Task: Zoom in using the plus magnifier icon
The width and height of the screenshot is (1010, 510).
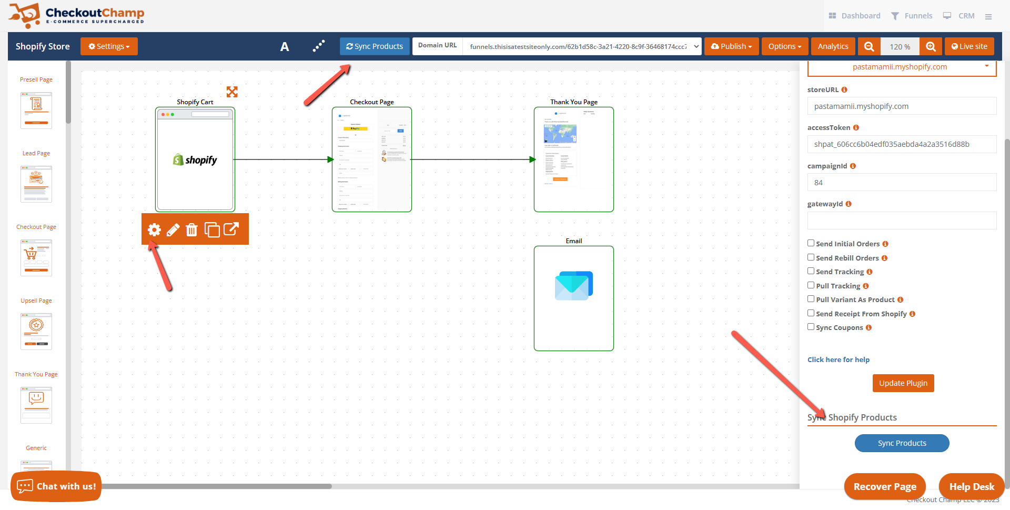Action: coord(931,46)
